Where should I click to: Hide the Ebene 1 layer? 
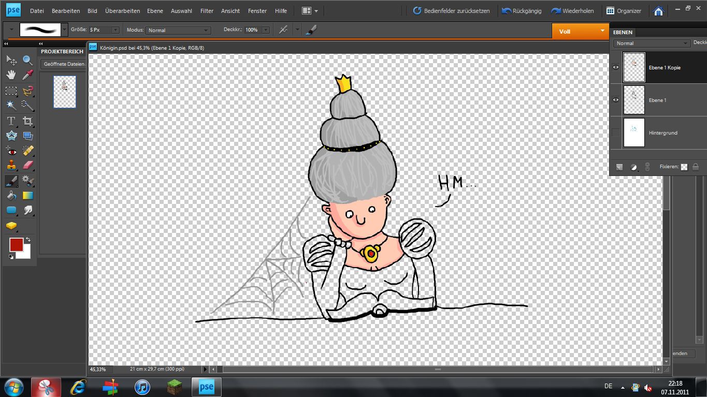(x=615, y=100)
